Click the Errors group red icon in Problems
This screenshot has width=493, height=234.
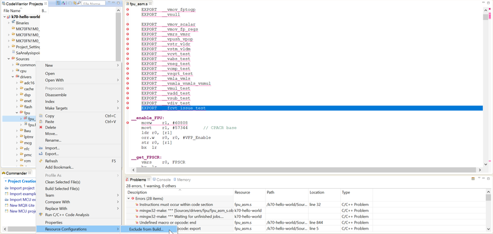(133, 199)
